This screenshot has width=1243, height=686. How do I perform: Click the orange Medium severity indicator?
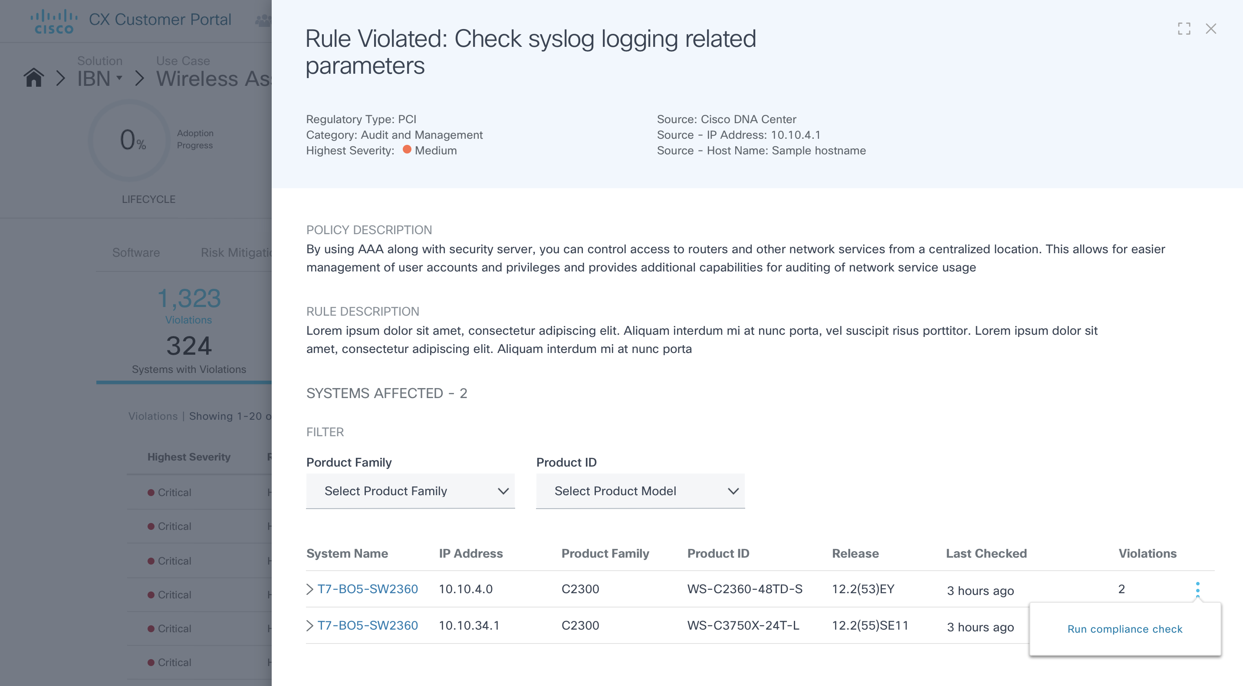click(407, 150)
